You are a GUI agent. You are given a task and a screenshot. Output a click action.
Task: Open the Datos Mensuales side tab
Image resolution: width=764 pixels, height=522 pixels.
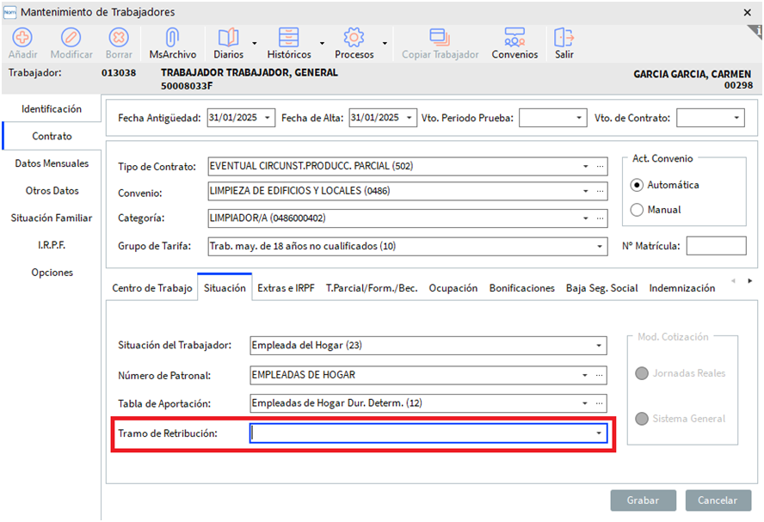click(x=52, y=163)
